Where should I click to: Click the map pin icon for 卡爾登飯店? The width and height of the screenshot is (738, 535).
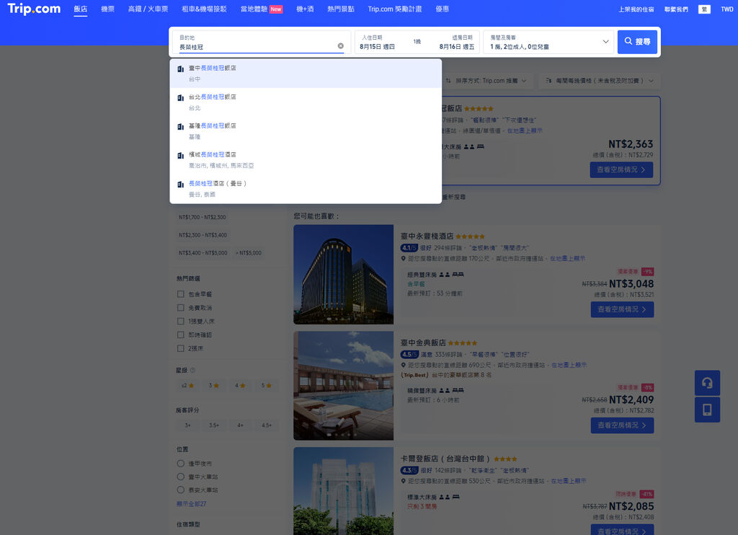[x=404, y=481]
